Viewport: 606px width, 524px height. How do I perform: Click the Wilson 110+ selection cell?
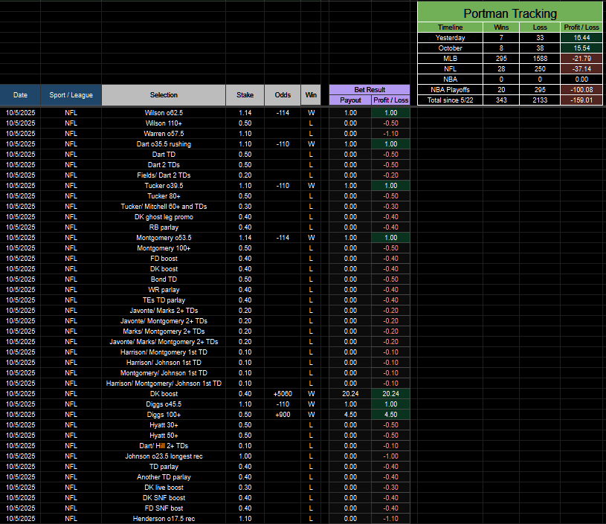pyautogui.click(x=164, y=123)
